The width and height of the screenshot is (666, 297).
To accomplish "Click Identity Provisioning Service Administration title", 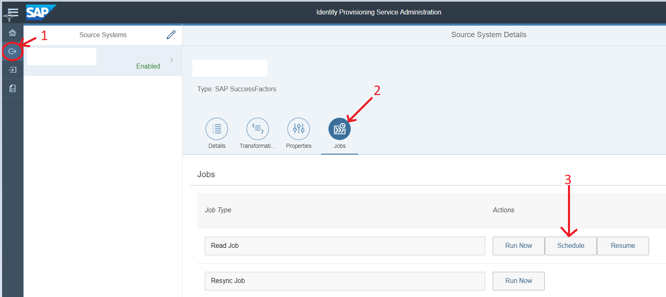I will pyautogui.click(x=379, y=12).
